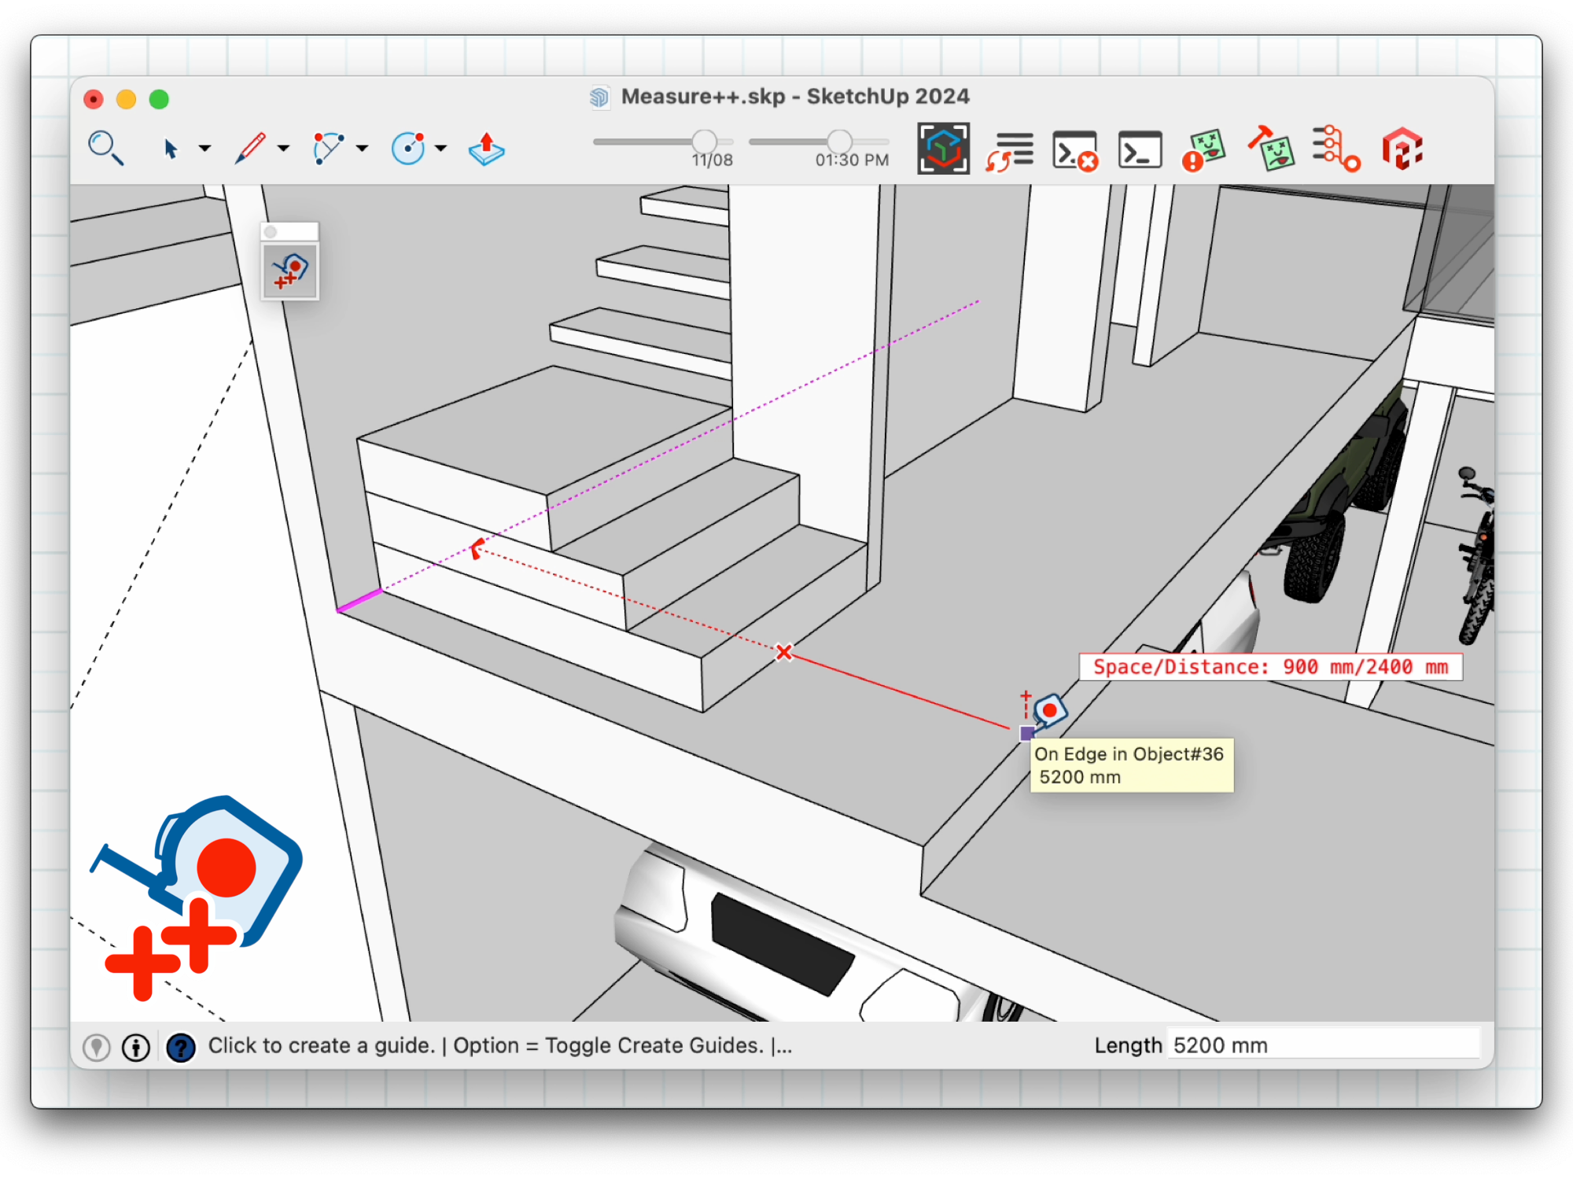Click the Length measurement input field
Viewport: 1573px width, 1179px height.
point(1321,1045)
